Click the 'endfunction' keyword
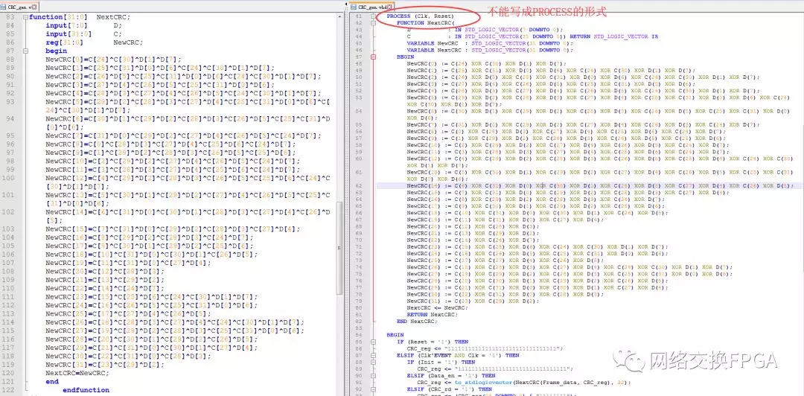This screenshot has height=396, width=804. [86, 390]
